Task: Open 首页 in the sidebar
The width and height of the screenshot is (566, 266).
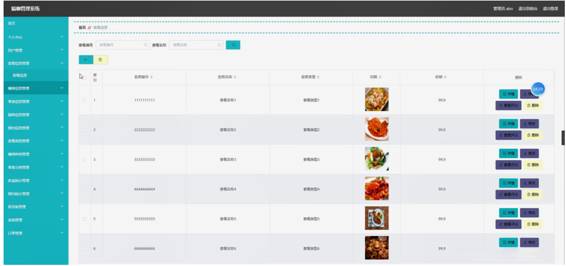Action: 36,23
